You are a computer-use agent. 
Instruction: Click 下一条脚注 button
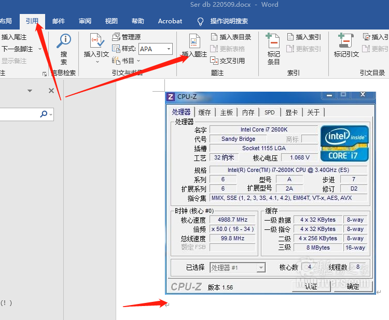[17, 49]
